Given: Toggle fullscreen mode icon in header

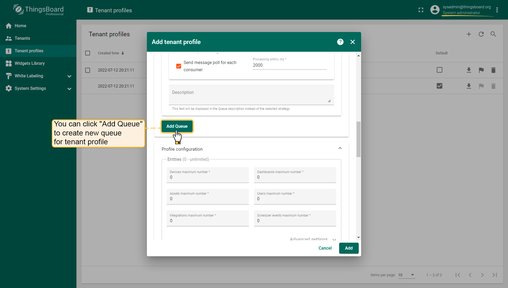Looking at the screenshot, I should (421, 10).
